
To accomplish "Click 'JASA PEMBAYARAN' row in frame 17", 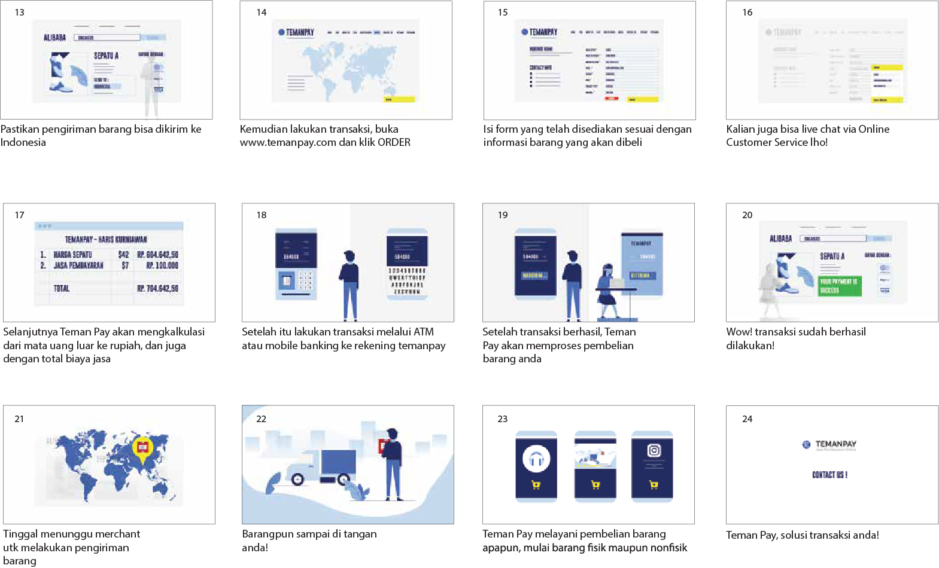I will (x=109, y=265).
